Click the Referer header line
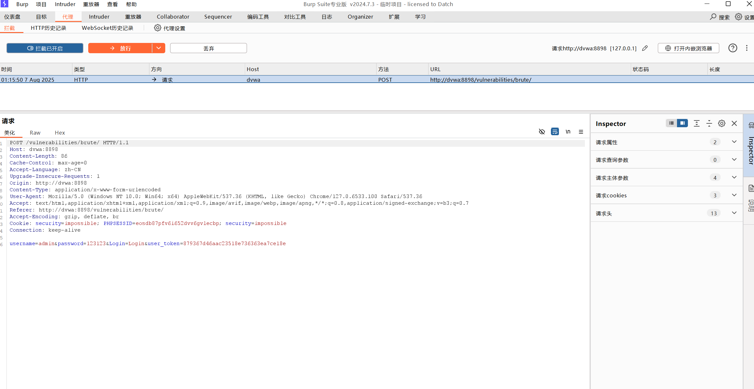The width and height of the screenshot is (754, 389). tap(87, 210)
